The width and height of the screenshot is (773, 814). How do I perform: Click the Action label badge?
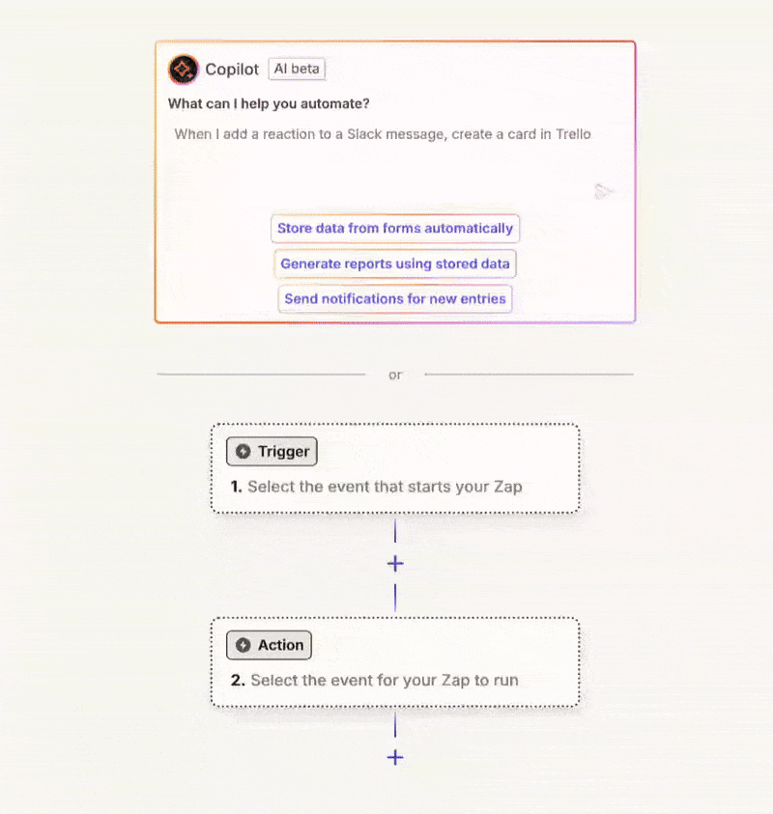(x=270, y=645)
